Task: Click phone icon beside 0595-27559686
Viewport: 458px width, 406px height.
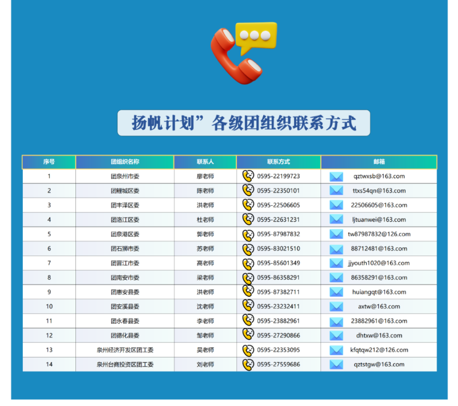Action: tap(248, 365)
